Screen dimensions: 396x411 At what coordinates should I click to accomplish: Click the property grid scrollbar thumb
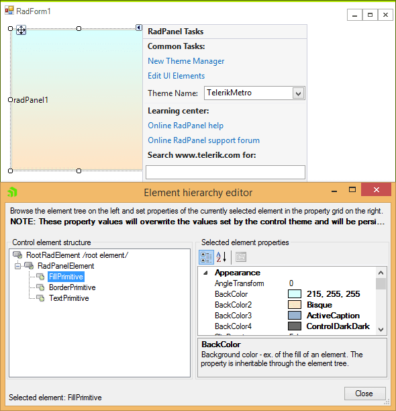pos(381,283)
